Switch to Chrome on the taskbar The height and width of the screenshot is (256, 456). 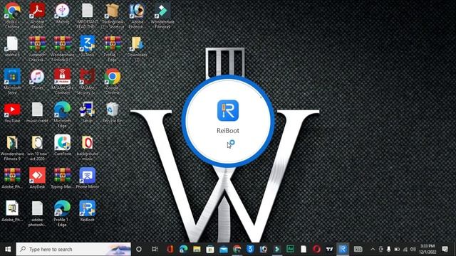237,249
